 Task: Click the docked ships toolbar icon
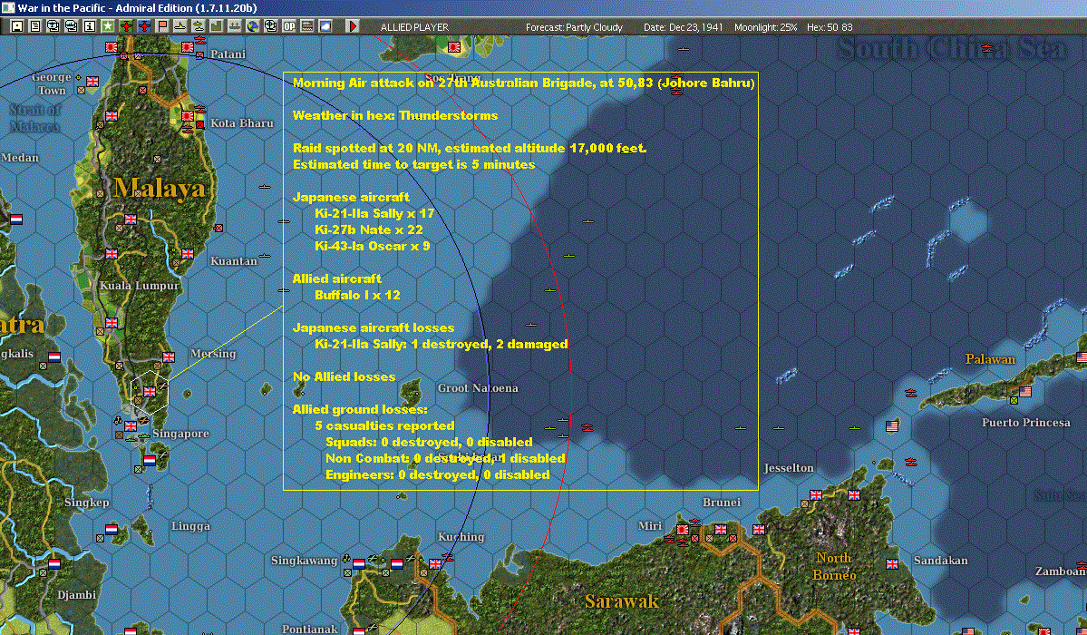(234, 26)
